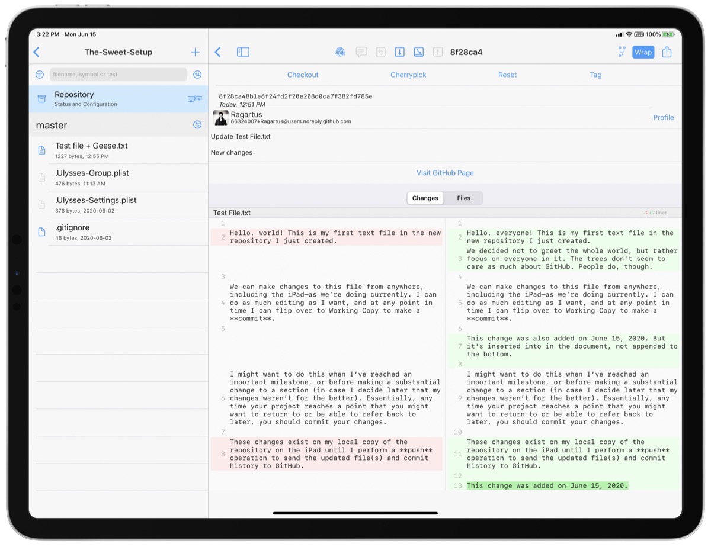Tap added line 'We decided not to greet the whole world'

pyautogui.click(x=563, y=259)
